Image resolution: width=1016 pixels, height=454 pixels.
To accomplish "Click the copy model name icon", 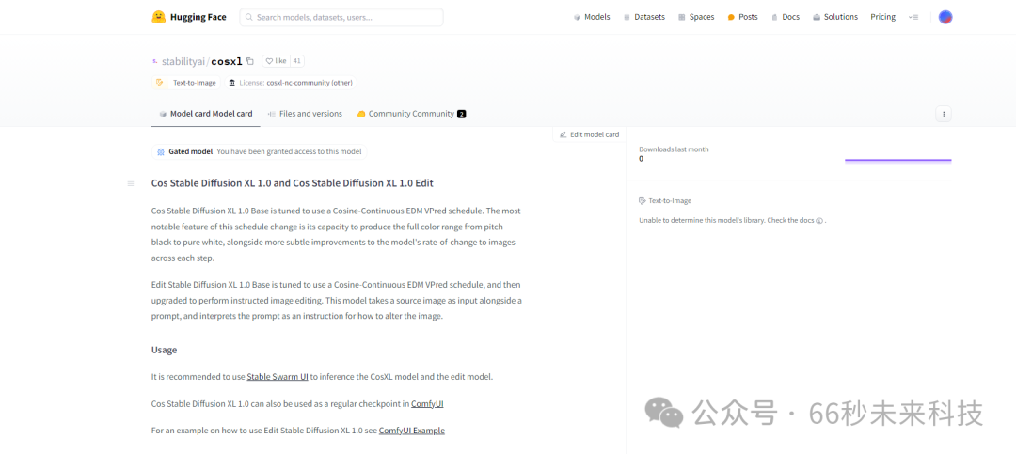I will [x=250, y=61].
